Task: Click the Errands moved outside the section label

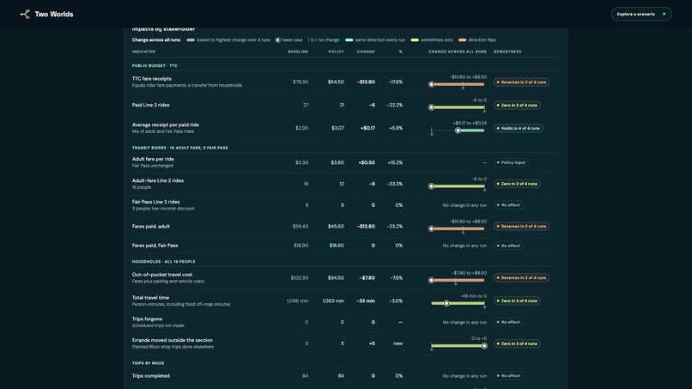Action: [172, 340]
